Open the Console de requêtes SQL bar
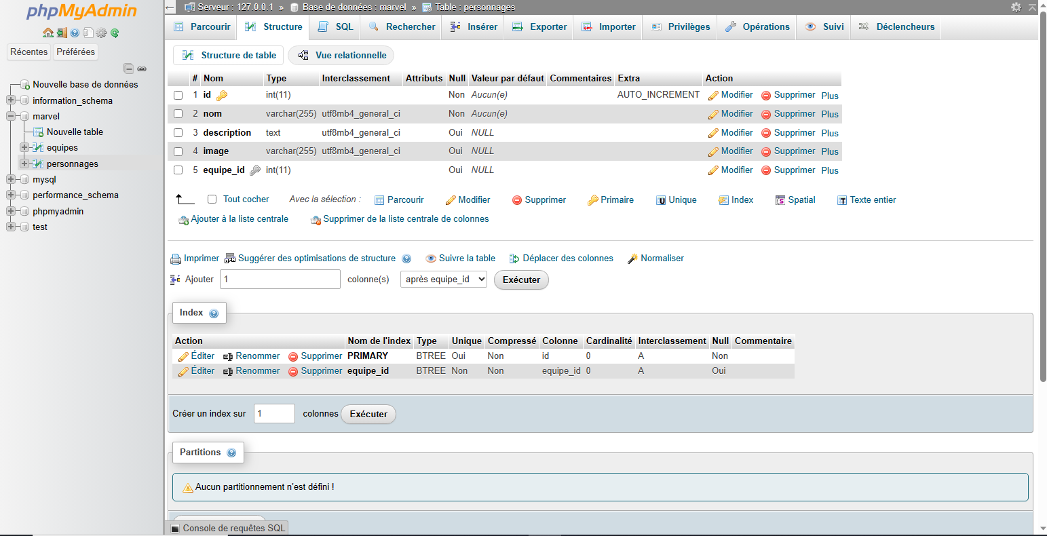1047x536 pixels. click(228, 528)
